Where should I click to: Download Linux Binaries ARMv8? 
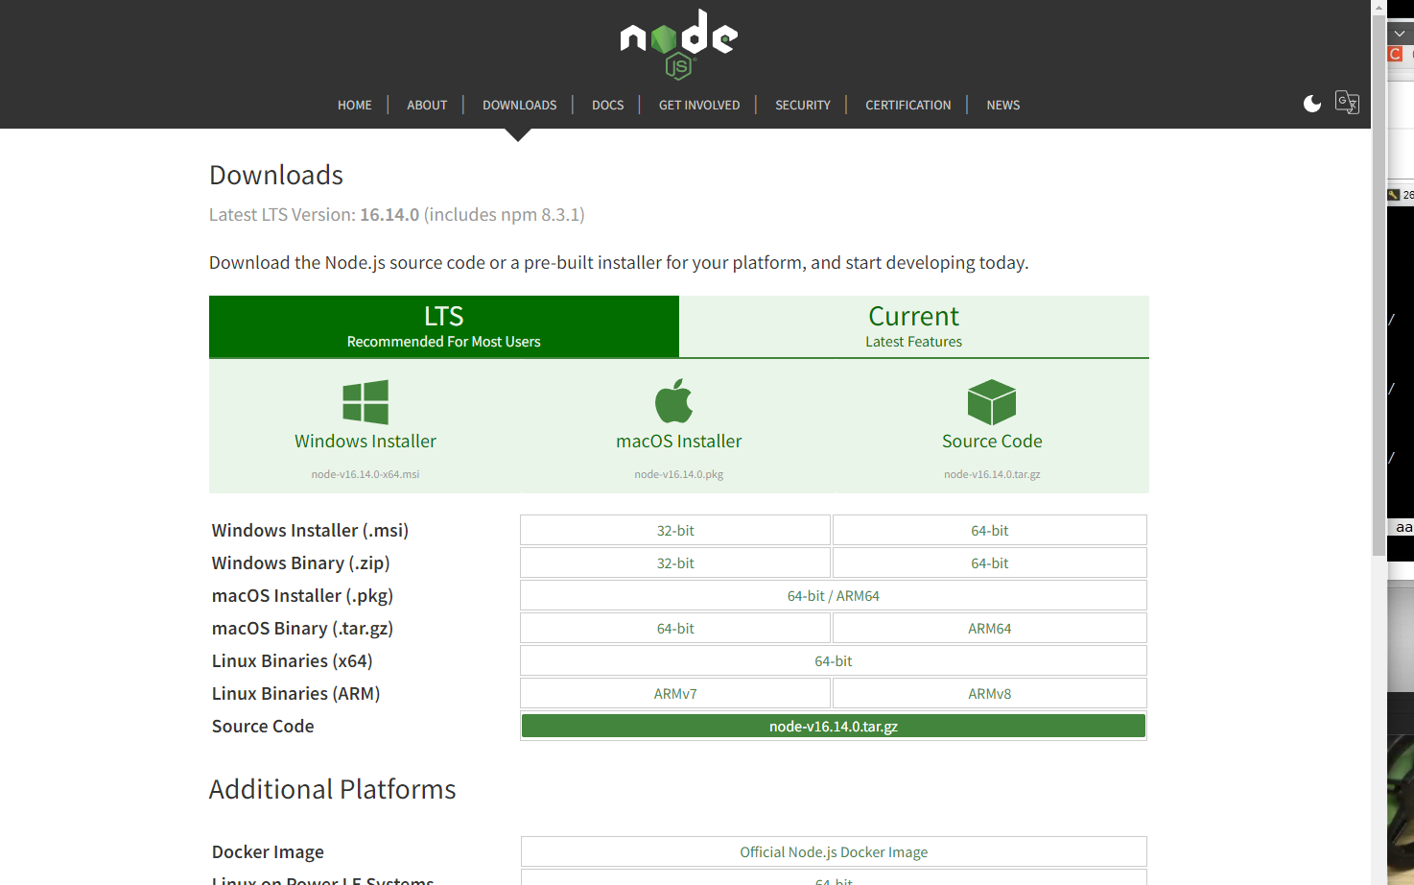click(x=990, y=693)
